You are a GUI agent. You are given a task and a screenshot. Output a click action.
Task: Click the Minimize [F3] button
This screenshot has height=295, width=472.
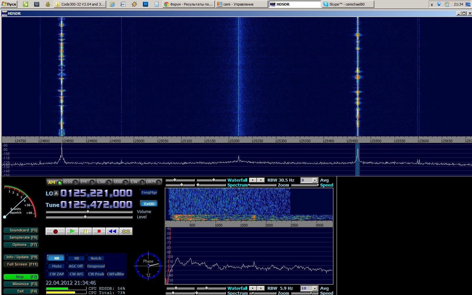click(21, 284)
